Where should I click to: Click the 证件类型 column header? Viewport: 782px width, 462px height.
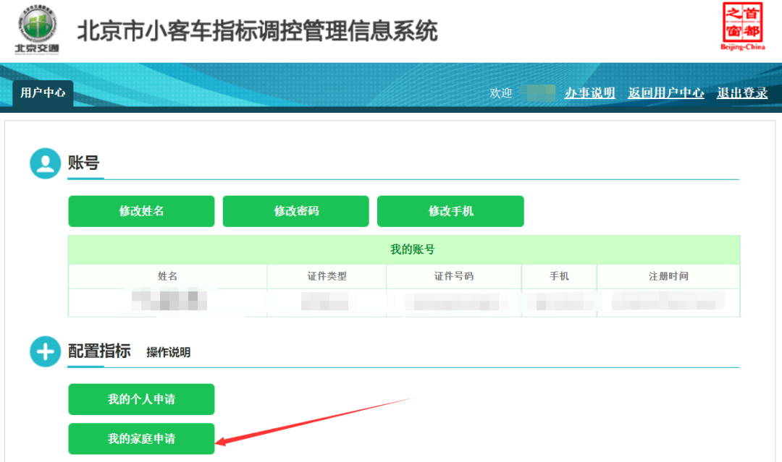327,276
